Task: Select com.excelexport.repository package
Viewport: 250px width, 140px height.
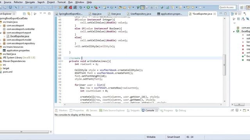Action: point(21,43)
